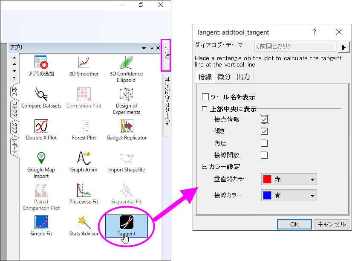Image resolution: width=352 pixels, height=261 pixels.
Task: Open the dialog theme arrow menu
Action: [344, 47]
